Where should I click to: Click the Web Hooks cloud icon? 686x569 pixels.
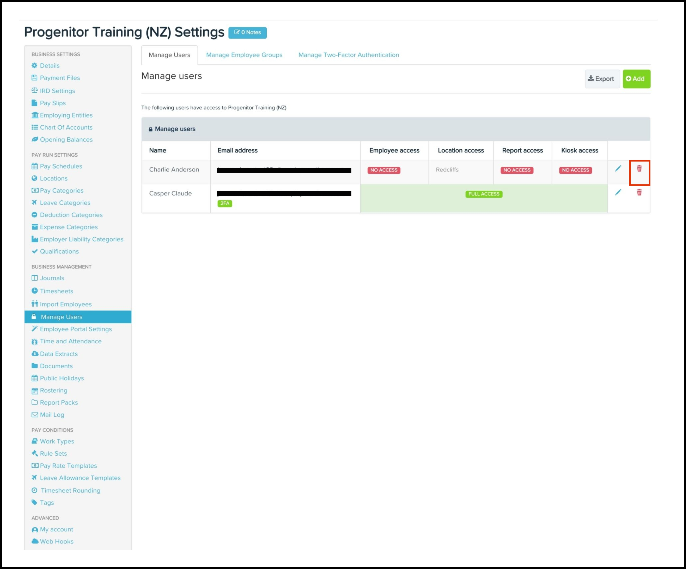pos(35,541)
